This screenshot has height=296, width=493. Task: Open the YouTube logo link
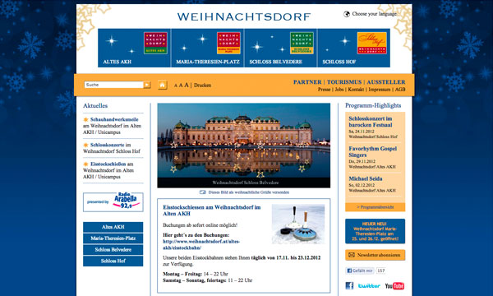pyautogui.click(x=394, y=285)
